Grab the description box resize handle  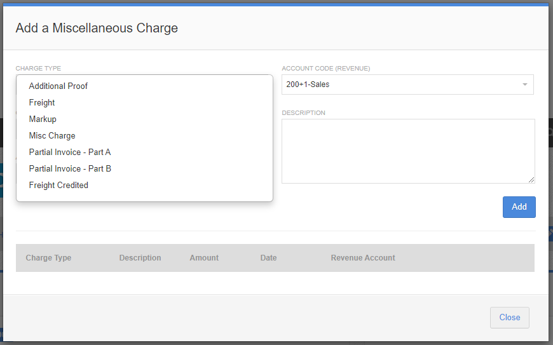[x=531, y=180]
